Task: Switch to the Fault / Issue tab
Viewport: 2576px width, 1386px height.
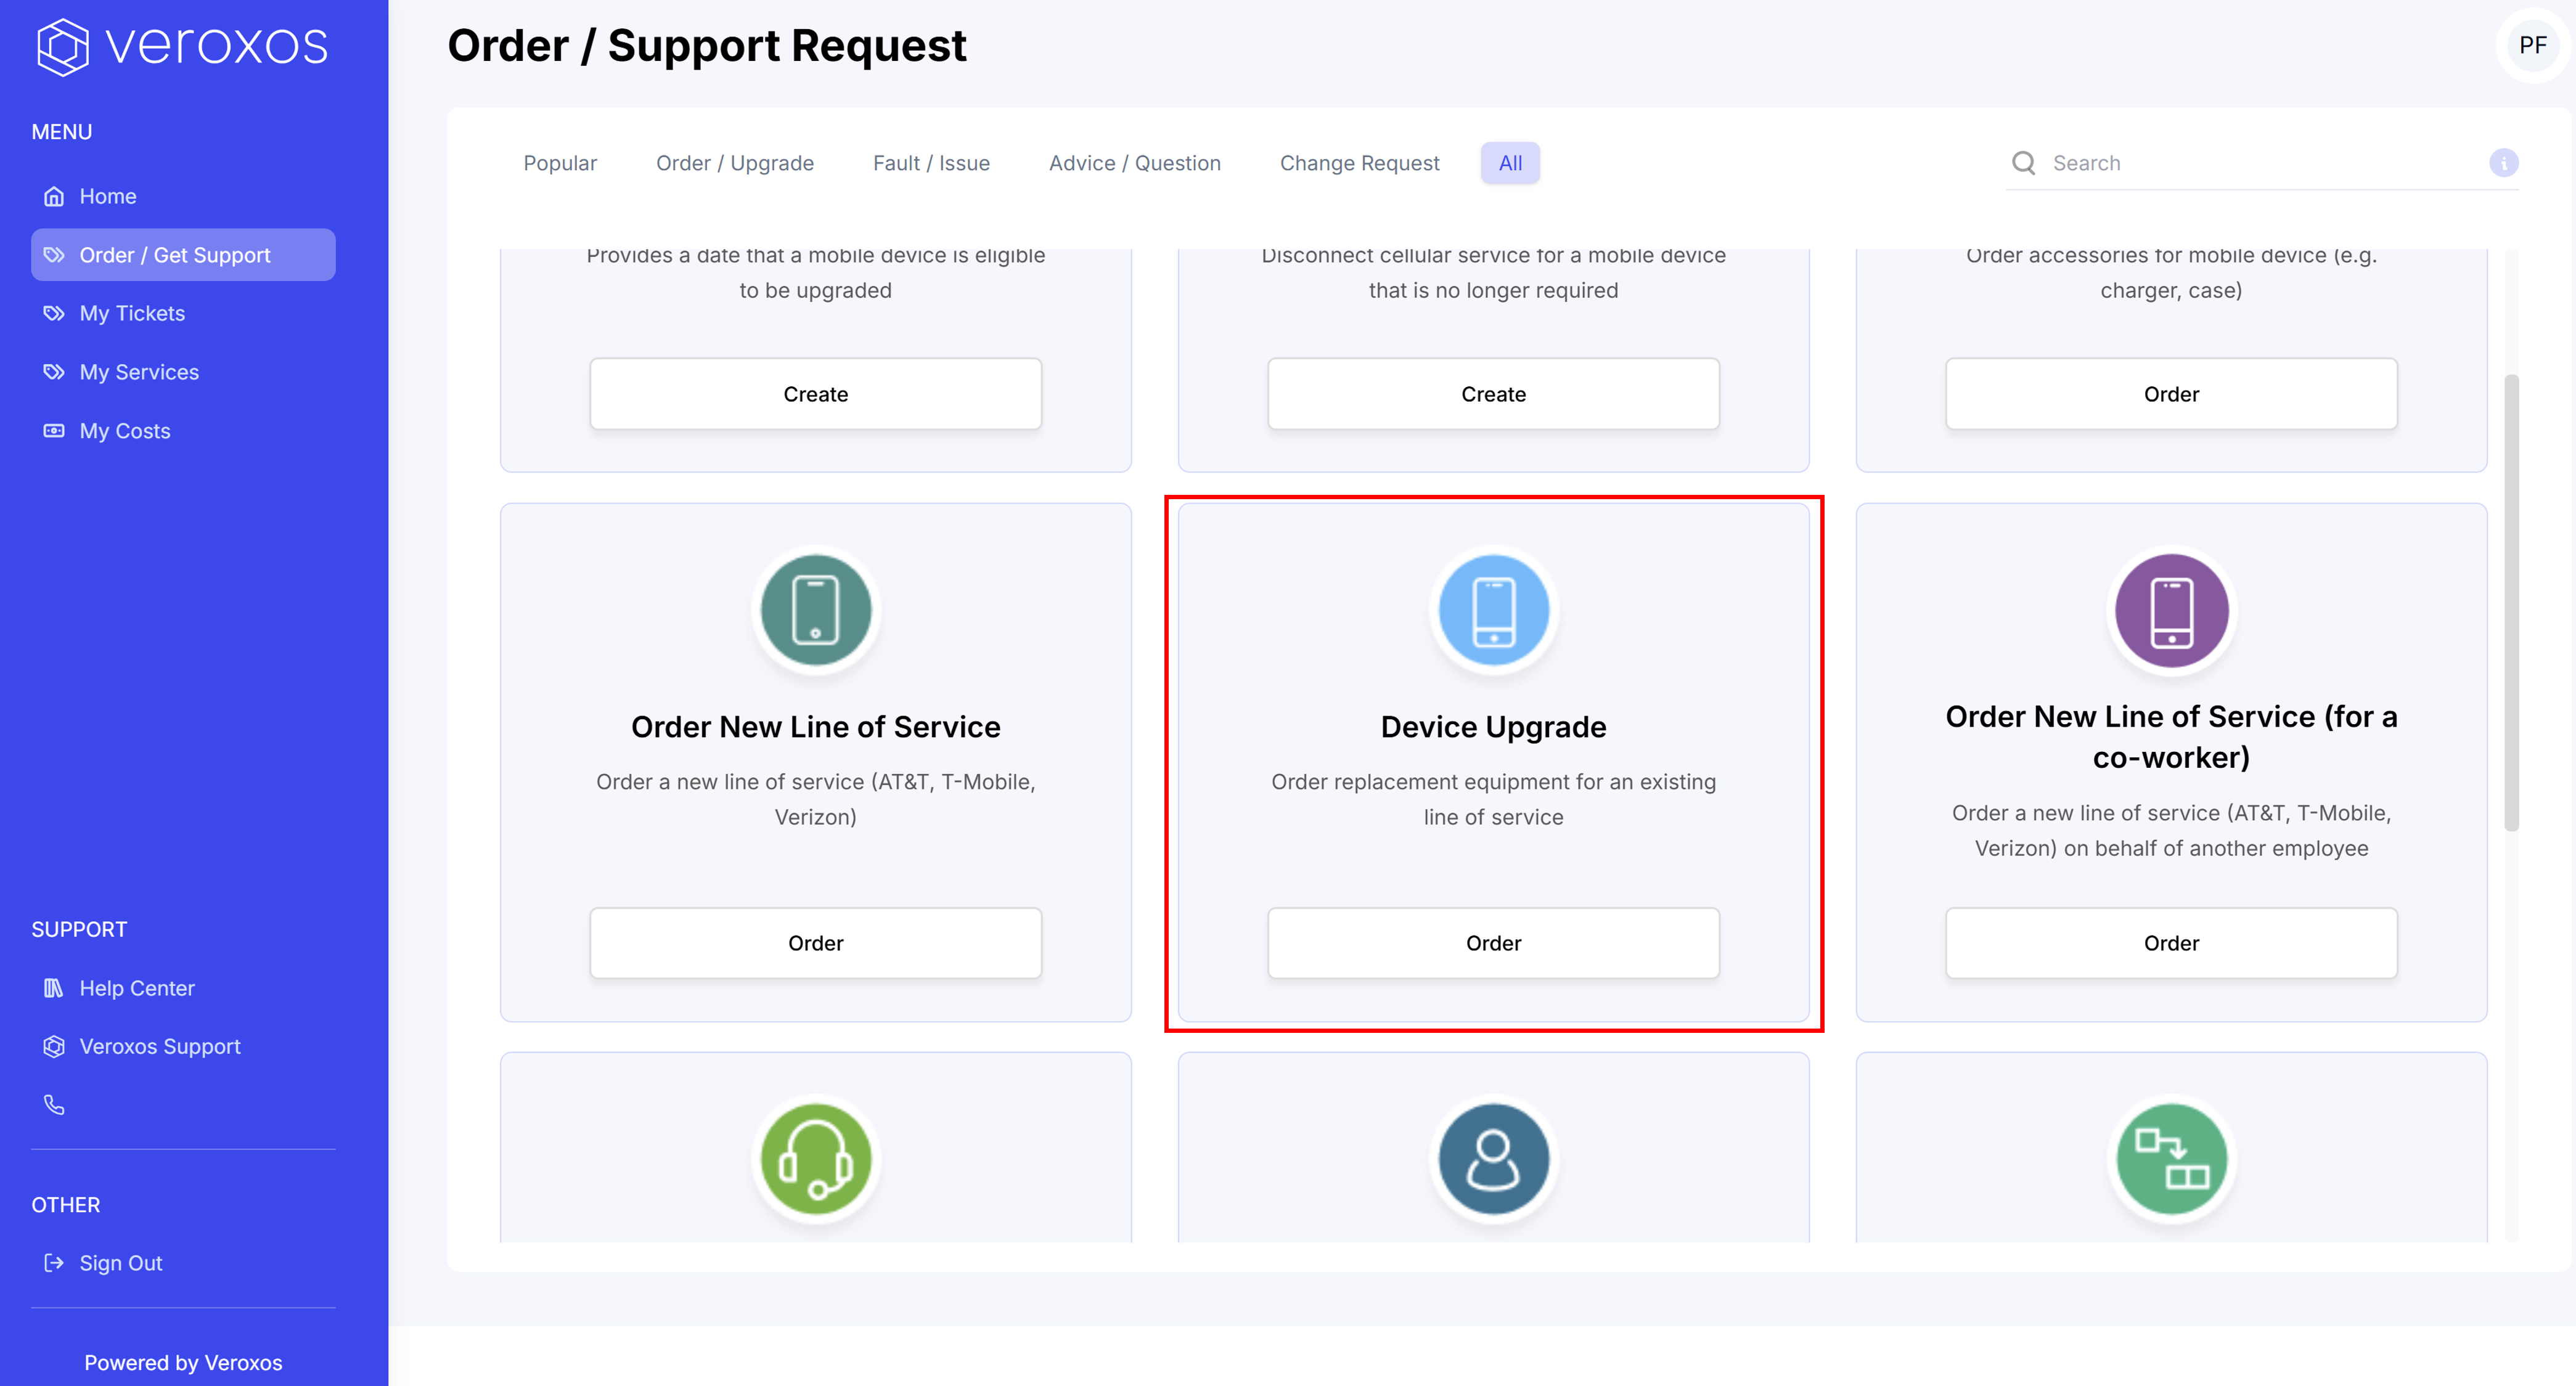Action: [931, 163]
